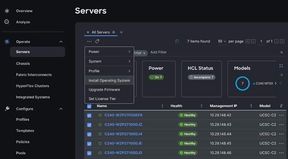Click the left arrow beside the widgets
The width and height of the screenshot is (288, 159).
pos(281,83)
